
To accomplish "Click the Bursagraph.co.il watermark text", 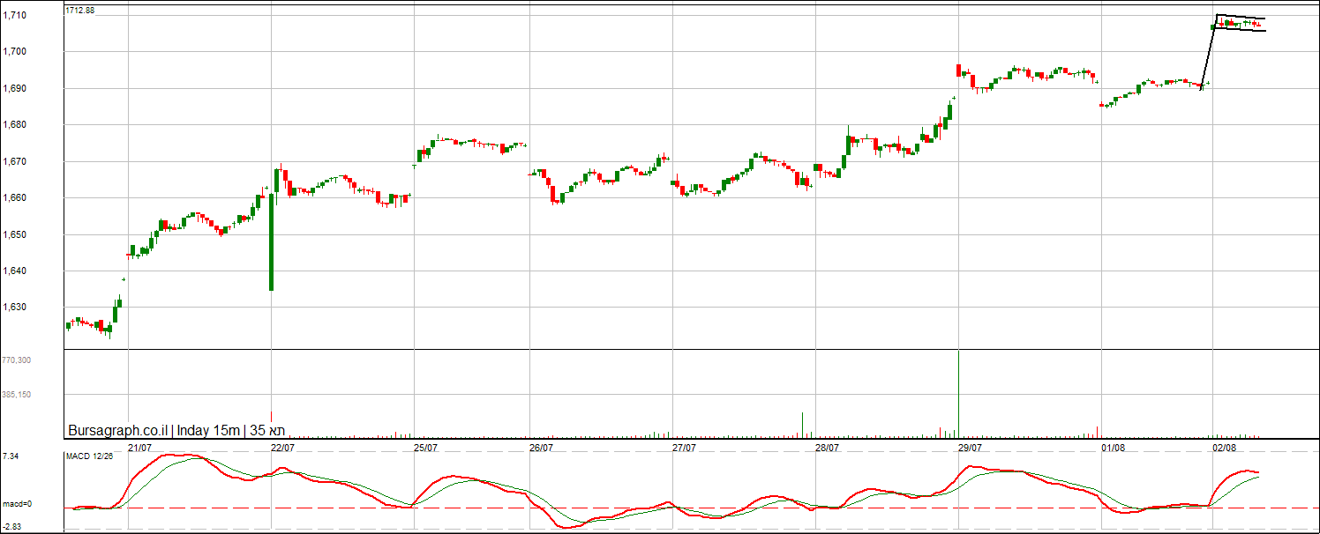I will [x=117, y=431].
